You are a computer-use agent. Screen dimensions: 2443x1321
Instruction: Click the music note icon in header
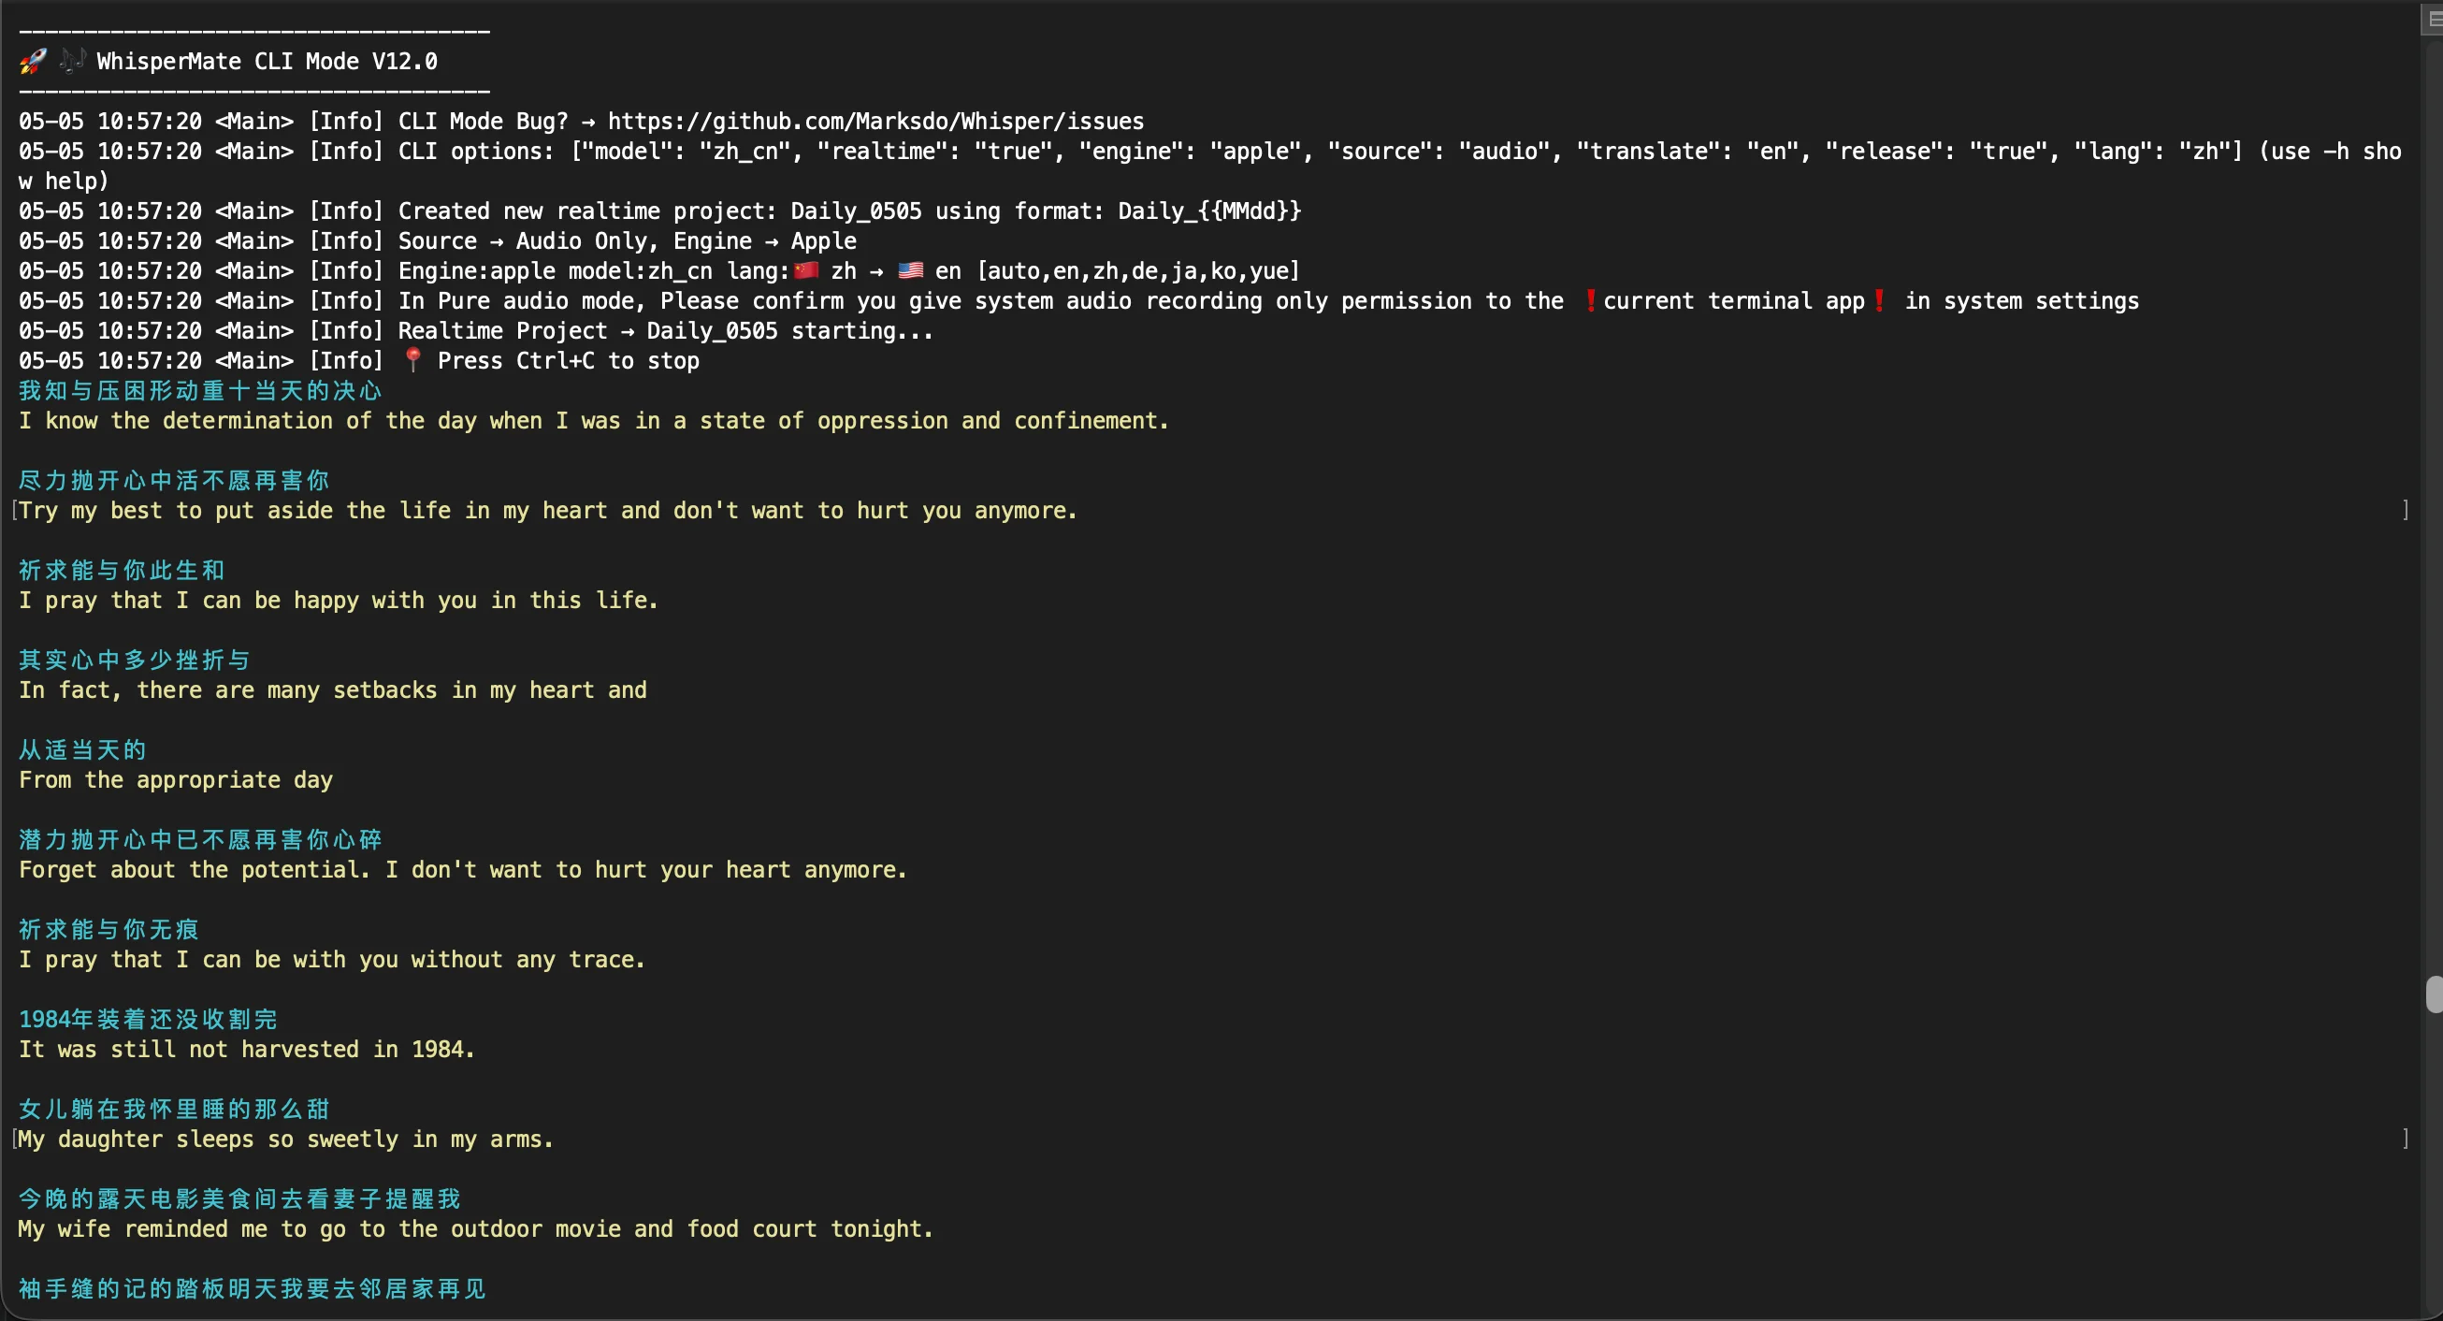click(x=72, y=61)
